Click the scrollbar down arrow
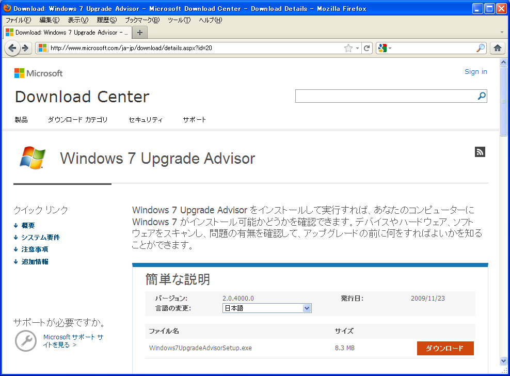The image size is (510, 376). coord(503,361)
